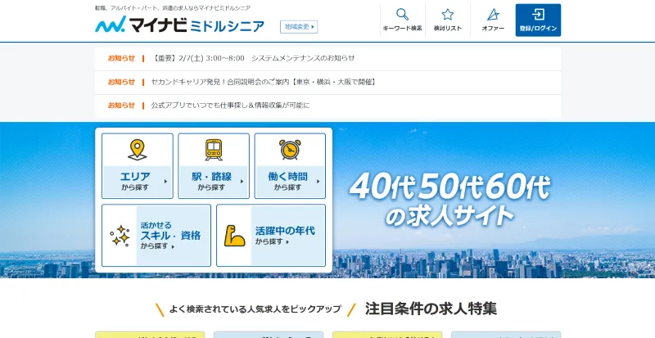Select the map pin エリア icon

(138, 150)
